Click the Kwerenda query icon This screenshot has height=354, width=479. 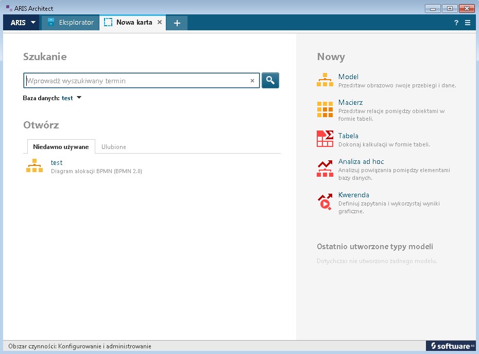tap(325, 202)
